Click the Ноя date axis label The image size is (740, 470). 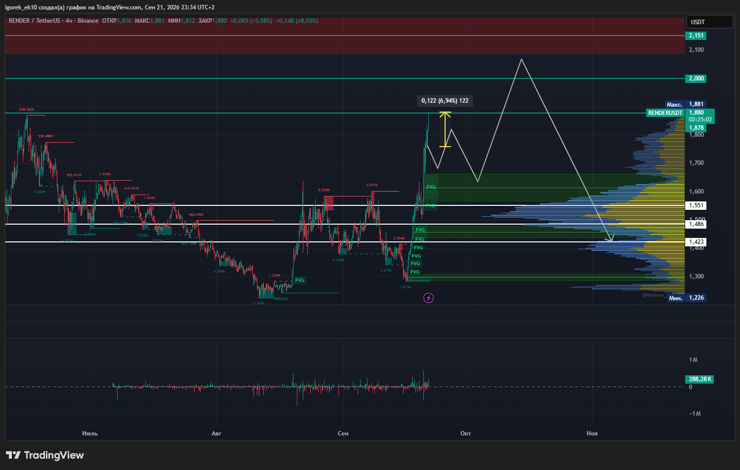point(592,433)
